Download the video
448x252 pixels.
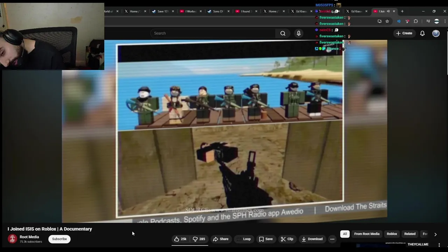(x=312, y=239)
